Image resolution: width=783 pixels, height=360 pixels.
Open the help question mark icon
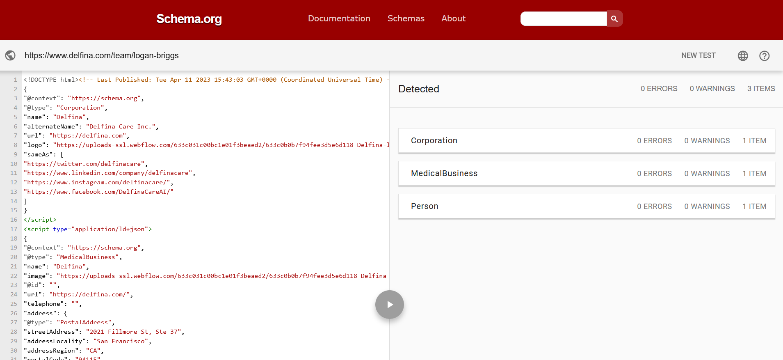765,56
